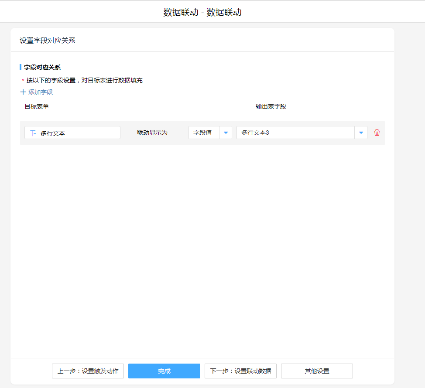Image resolution: width=425 pixels, height=388 pixels.
Task: Open 其他设置
Action: click(x=317, y=371)
